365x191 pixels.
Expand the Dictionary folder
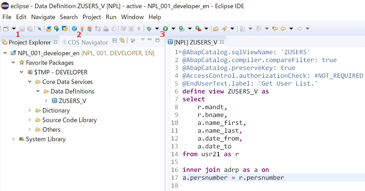pos(29,110)
